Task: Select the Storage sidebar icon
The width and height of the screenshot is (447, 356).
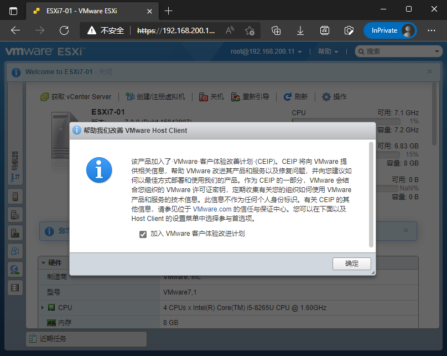Action: tap(15, 287)
